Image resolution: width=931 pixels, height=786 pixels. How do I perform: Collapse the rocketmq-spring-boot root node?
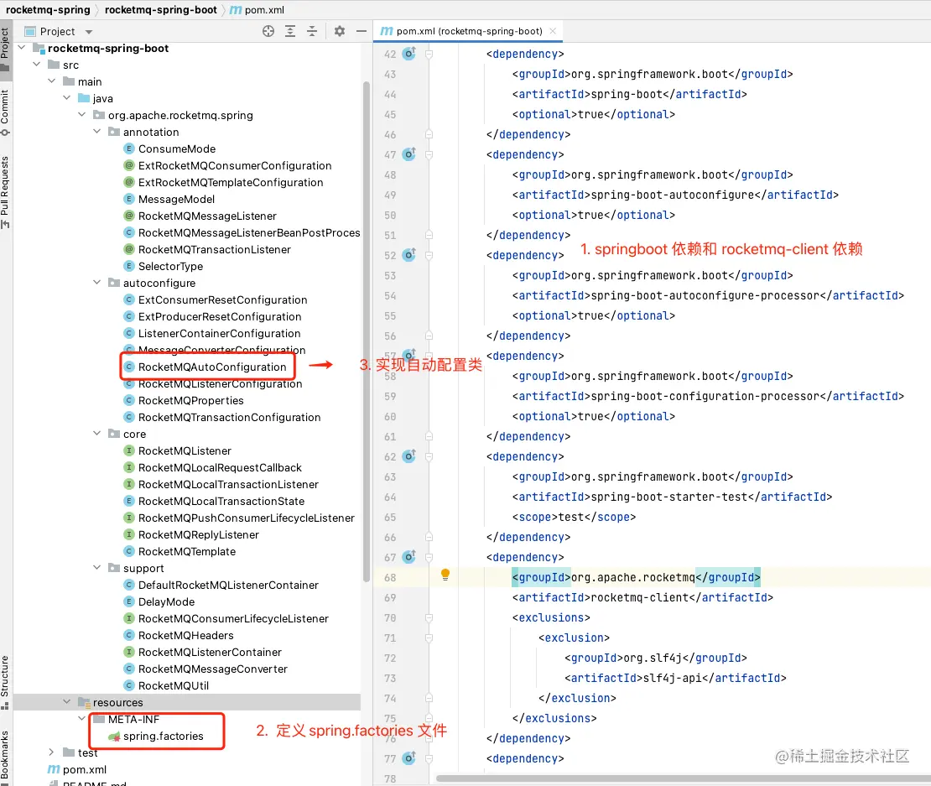pyautogui.click(x=22, y=48)
